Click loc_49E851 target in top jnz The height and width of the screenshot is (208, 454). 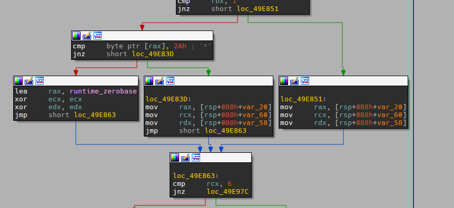pos(258,9)
